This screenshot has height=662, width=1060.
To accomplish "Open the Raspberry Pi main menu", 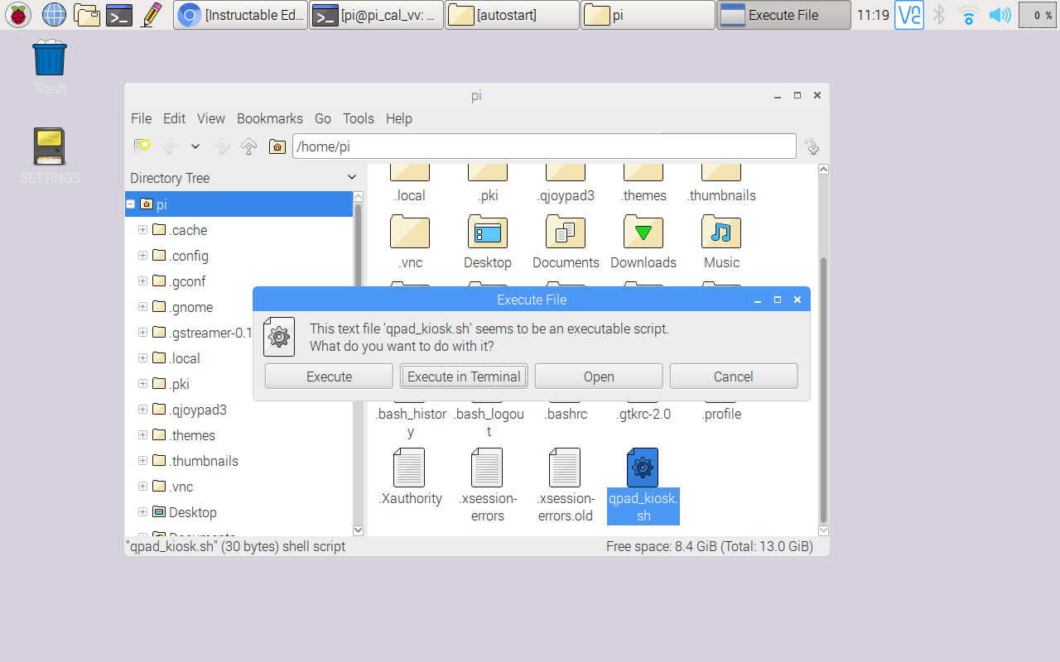I will click(x=18, y=14).
